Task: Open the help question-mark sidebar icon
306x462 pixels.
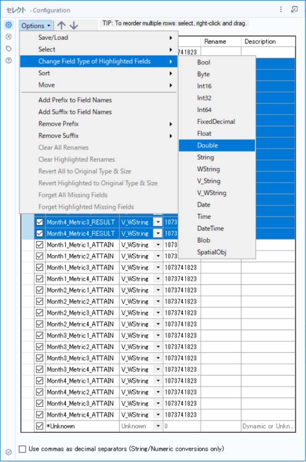Action: pyautogui.click(x=8, y=60)
